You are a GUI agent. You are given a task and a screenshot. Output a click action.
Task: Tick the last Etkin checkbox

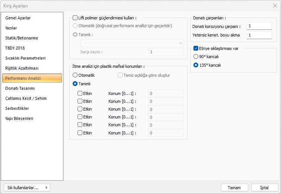coord(80,133)
